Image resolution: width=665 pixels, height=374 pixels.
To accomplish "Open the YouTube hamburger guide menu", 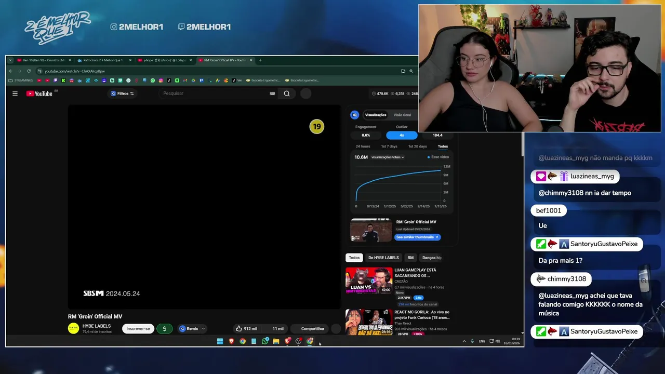I will (15, 94).
